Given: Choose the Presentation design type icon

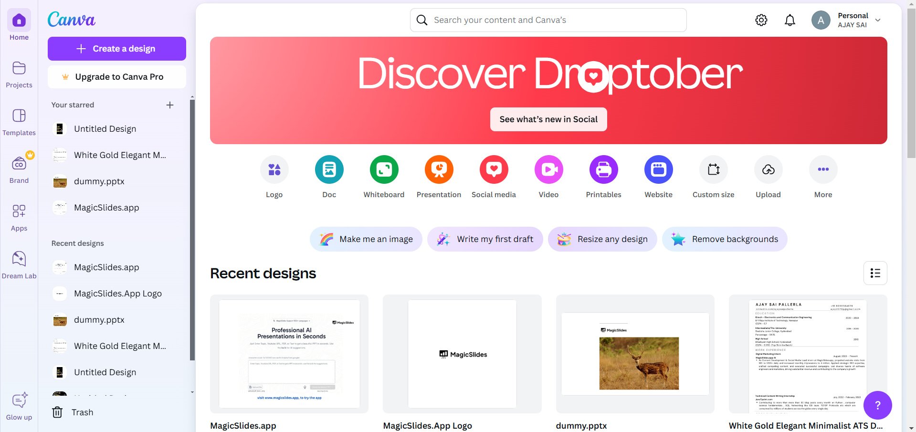Looking at the screenshot, I should pyautogui.click(x=439, y=169).
